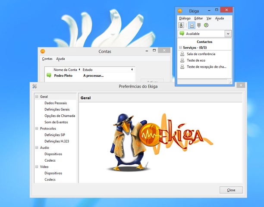Image resolution: width=264 pixels, height=207 pixels.
Task: Select Teste de recepção de cha... contact
Action: pyautogui.click(x=207, y=67)
